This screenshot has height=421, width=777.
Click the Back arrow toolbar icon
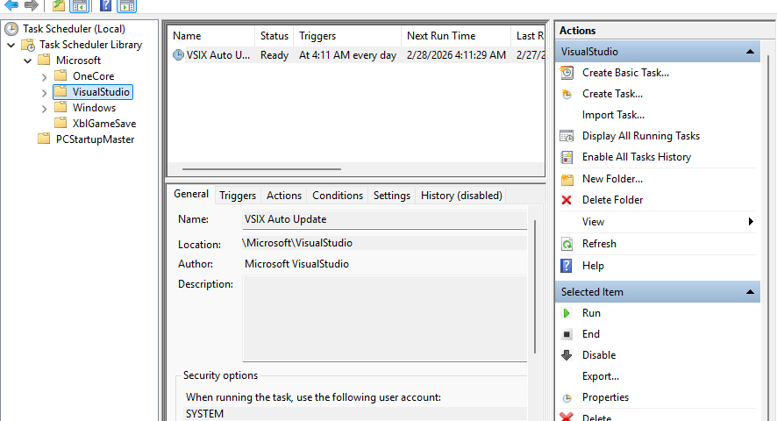coord(11,5)
